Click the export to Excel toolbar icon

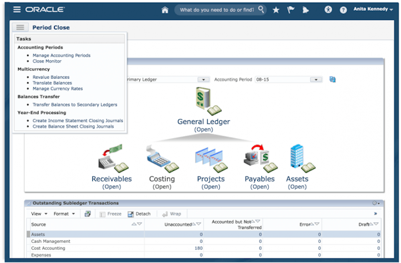[x=88, y=214]
